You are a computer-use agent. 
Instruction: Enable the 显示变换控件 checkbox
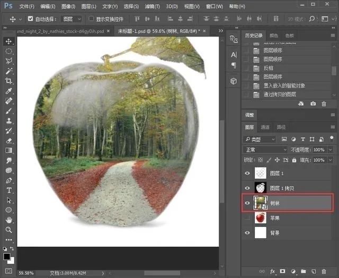coord(91,18)
